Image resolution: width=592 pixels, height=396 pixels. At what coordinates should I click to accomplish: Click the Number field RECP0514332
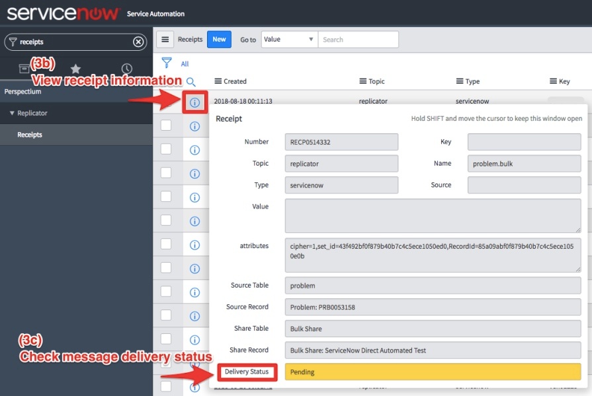341,142
